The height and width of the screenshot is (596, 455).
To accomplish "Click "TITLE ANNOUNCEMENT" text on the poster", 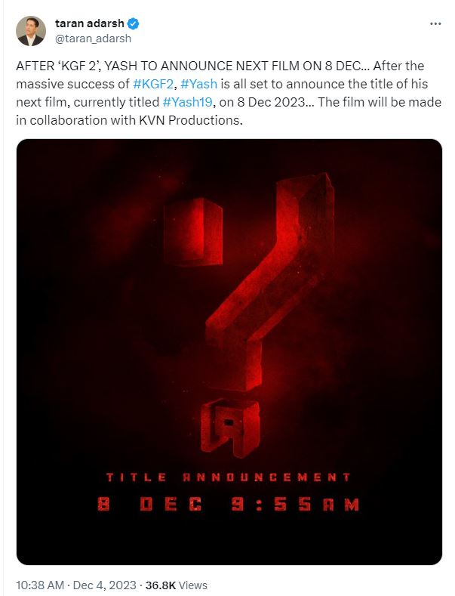I will coord(228,477).
